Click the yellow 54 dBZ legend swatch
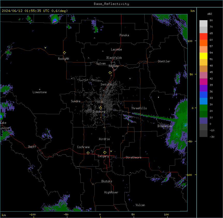Viewport: 223px width, 218px height. tap(203, 56)
